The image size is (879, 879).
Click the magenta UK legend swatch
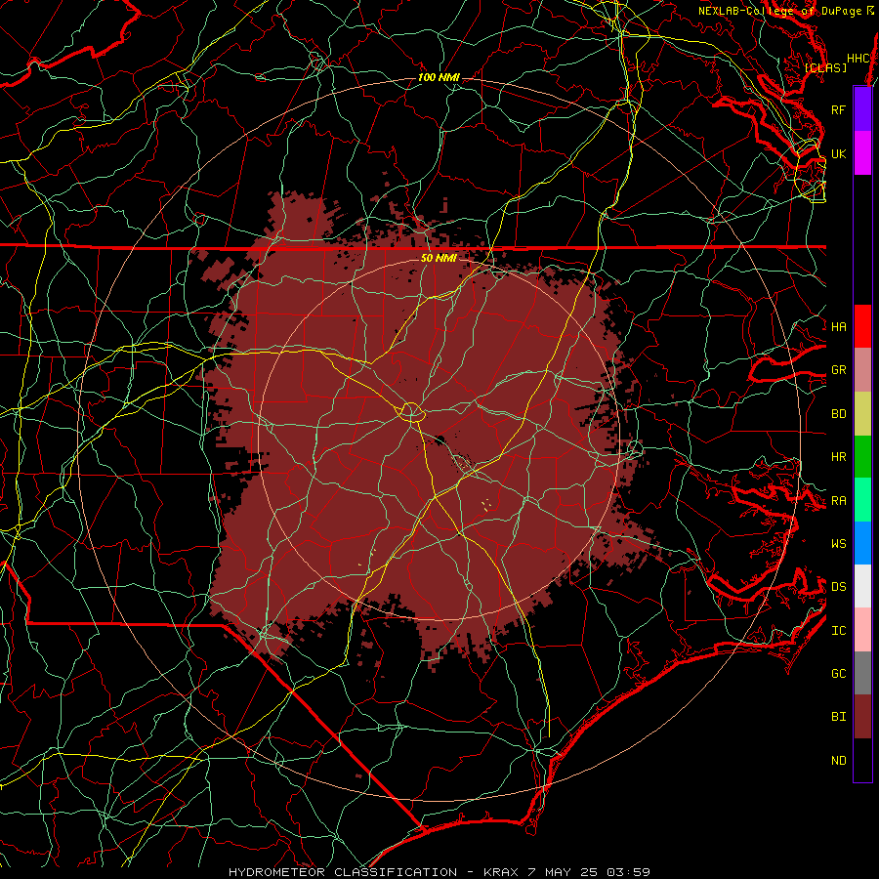tap(862, 153)
